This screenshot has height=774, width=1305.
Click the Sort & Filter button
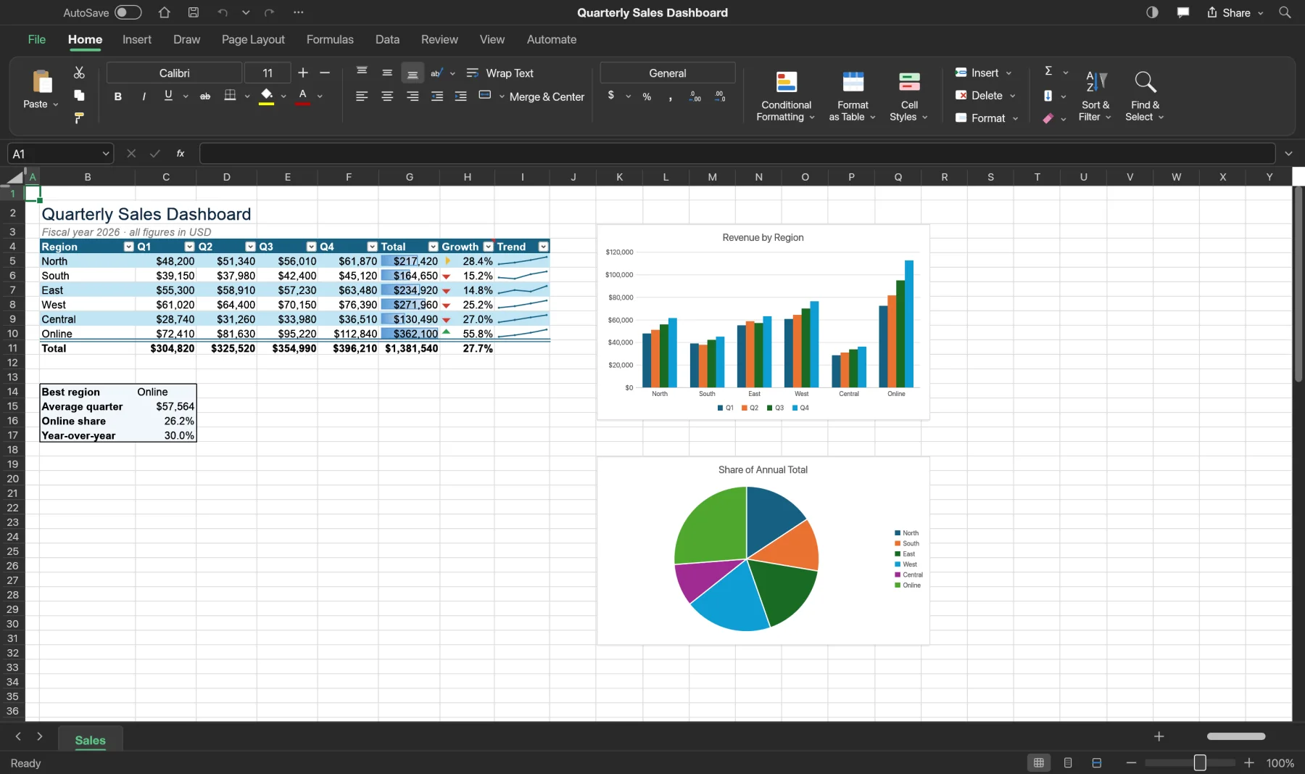1095,96
